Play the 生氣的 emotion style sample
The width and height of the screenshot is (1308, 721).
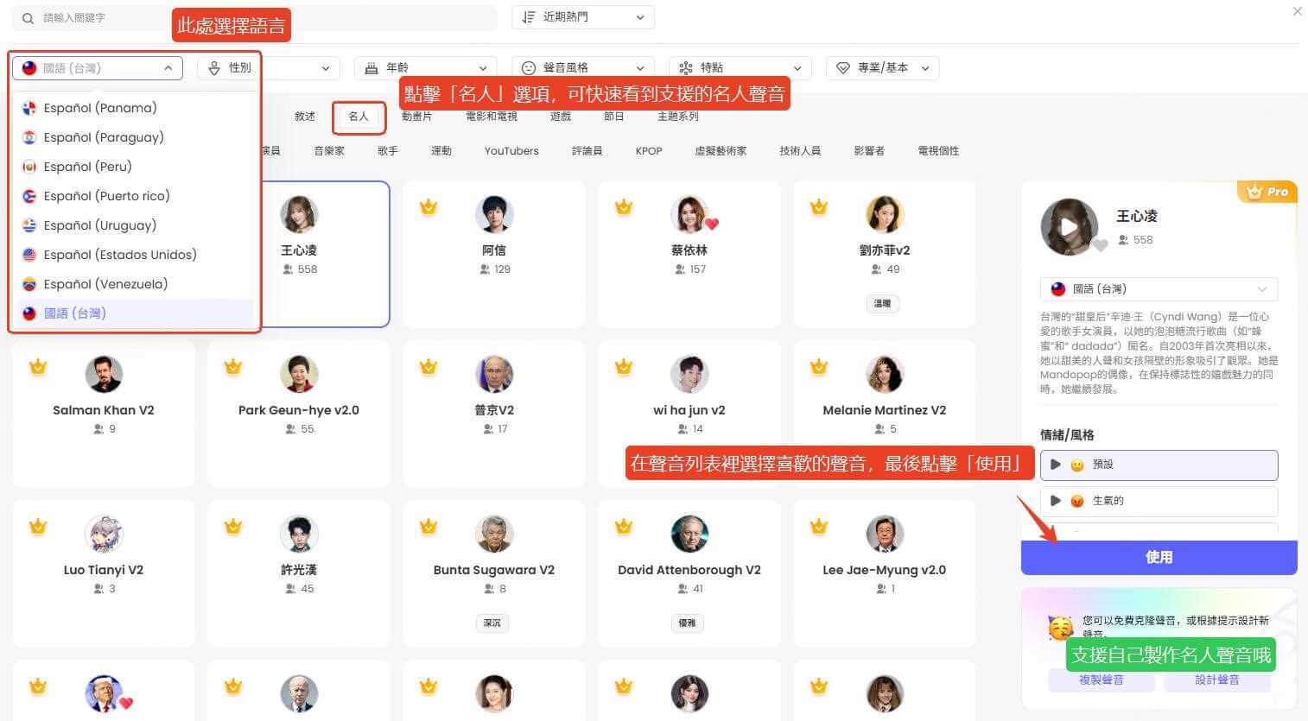pos(1056,501)
